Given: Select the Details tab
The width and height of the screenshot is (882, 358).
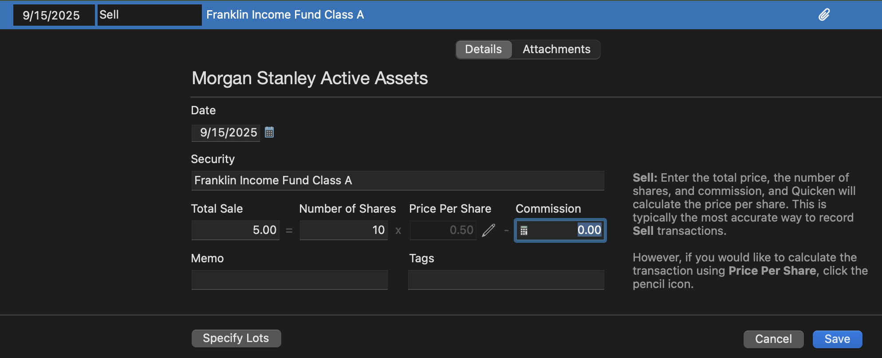Looking at the screenshot, I should click(x=483, y=49).
